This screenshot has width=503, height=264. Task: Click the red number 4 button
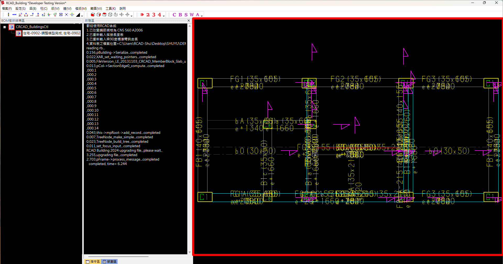[x=160, y=15]
